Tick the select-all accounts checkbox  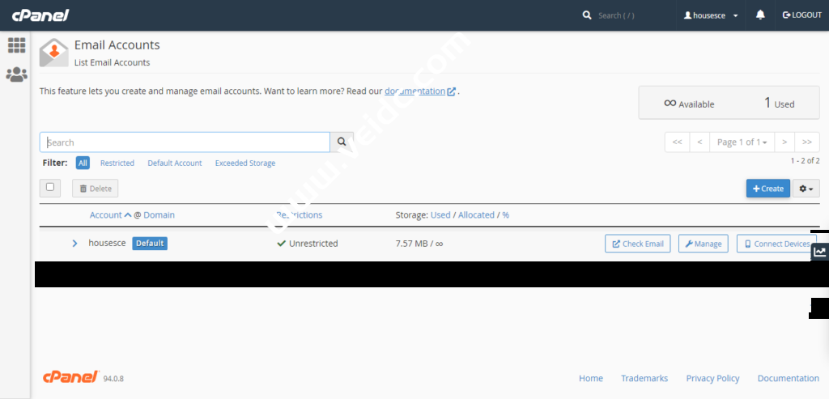click(x=50, y=188)
